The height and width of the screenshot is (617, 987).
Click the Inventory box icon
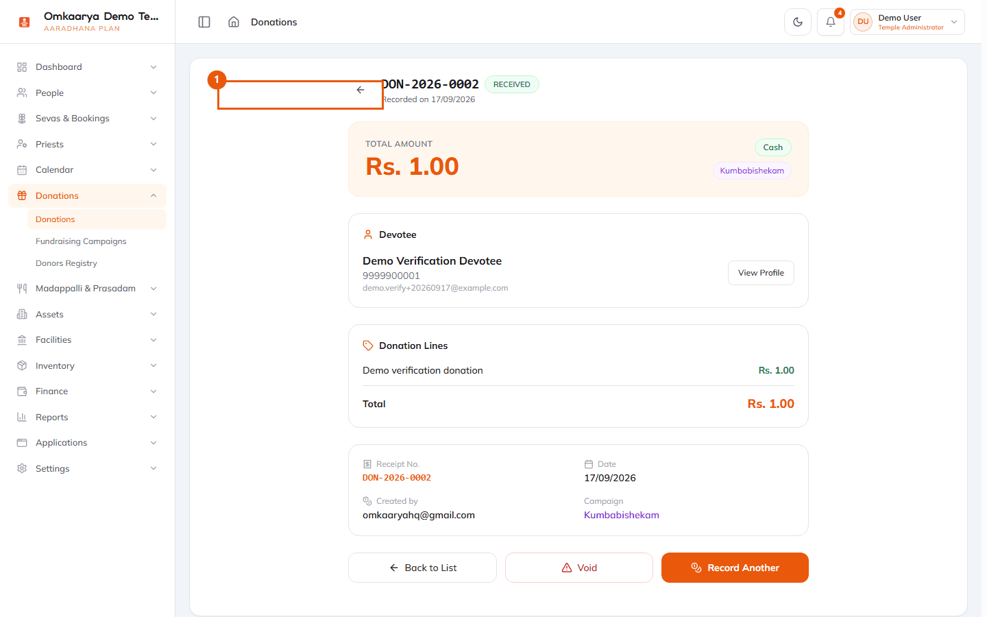pyautogui.click(x=22, y=365)
